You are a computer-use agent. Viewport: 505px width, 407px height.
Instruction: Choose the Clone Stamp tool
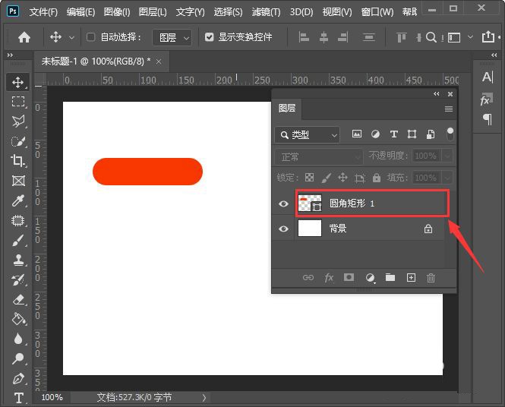pyautogui.click(x=18, y=260)
